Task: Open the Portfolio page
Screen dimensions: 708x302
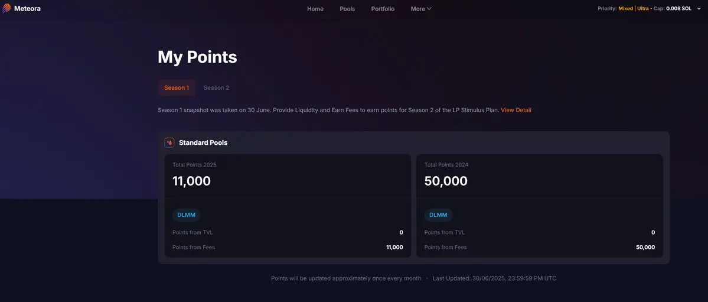Action: pyautogui.click(x=383, y=9)
